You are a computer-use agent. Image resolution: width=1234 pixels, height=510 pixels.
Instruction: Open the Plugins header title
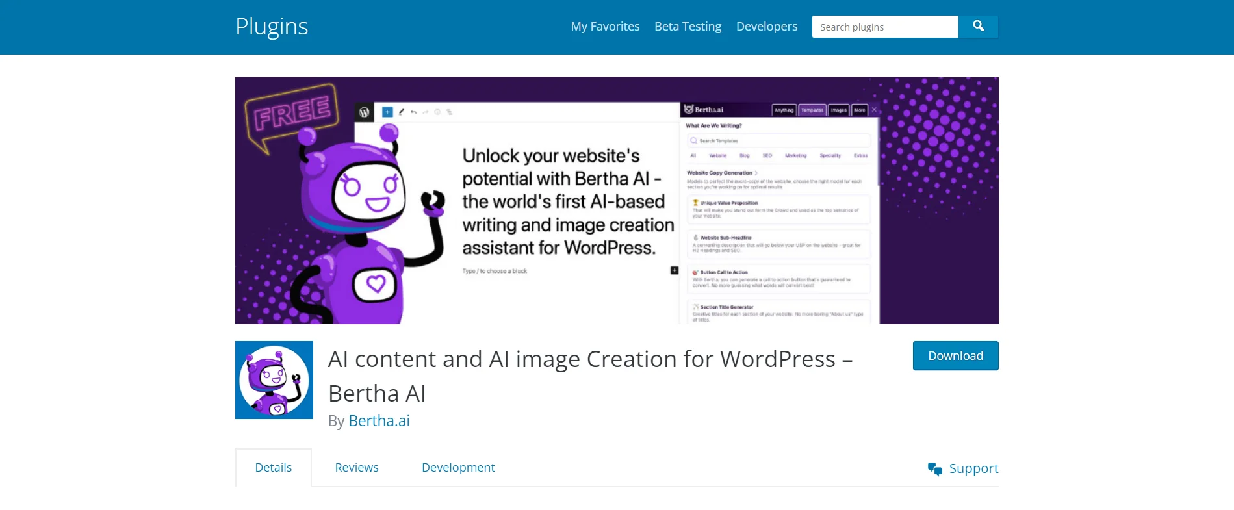(x=272, y=27)
